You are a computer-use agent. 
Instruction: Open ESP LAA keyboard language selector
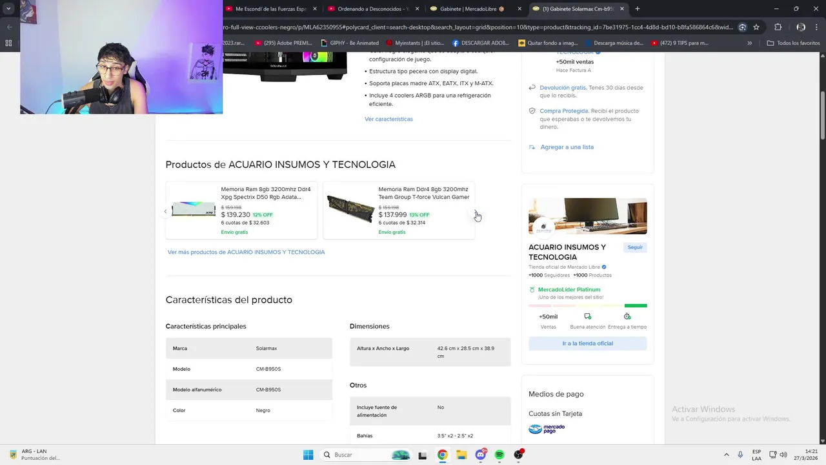coord(756,455)
